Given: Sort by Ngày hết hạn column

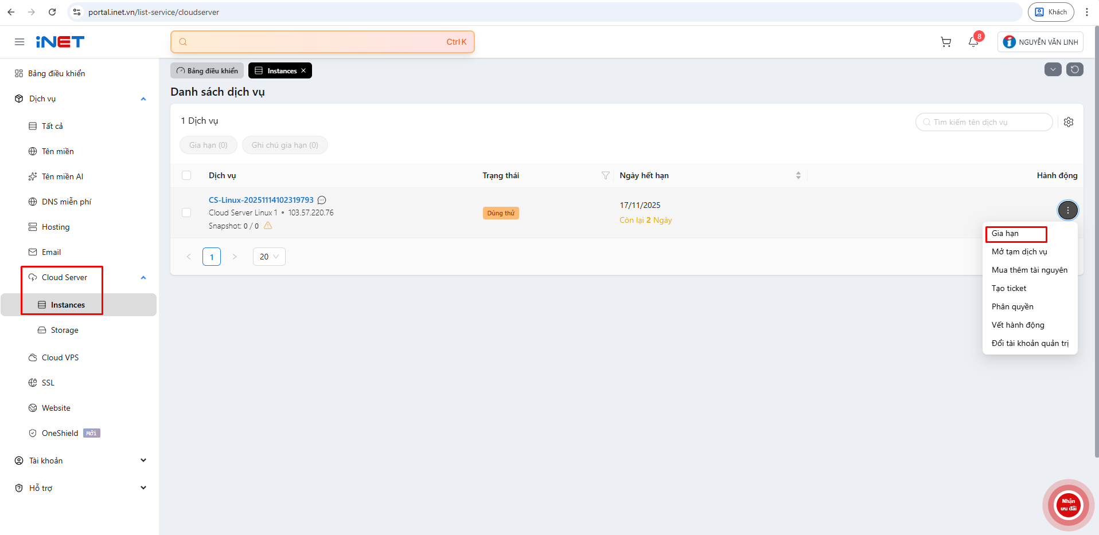Looking at the screenshot, I should click(x=798, y=175).
